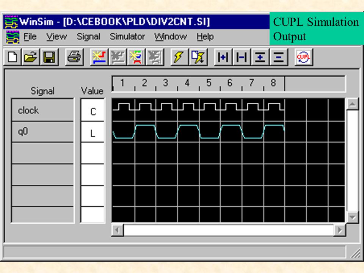Click the horizontal zoom in icon

coord(223,57)
